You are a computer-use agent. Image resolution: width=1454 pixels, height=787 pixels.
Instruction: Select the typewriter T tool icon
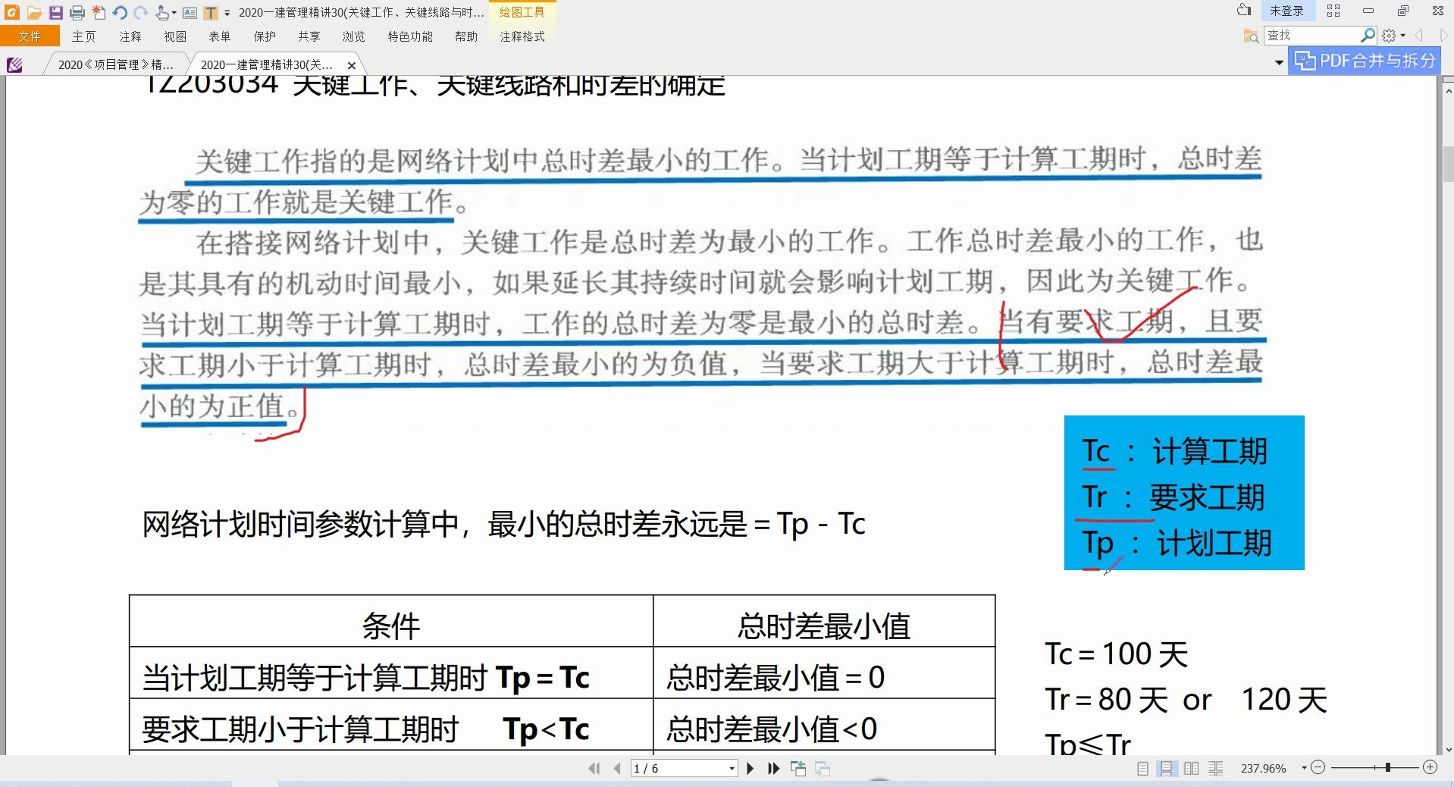(x=211, y=12)
